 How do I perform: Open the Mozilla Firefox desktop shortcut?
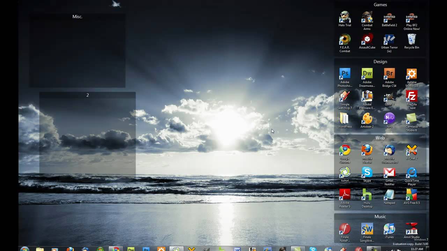pyautogui.click(x=367, y=150)
